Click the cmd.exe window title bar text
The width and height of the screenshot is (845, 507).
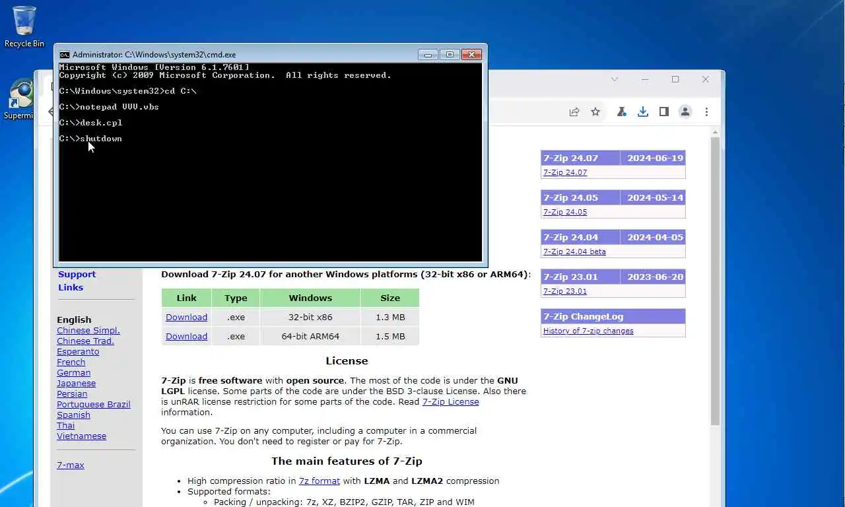pos(154,55)
